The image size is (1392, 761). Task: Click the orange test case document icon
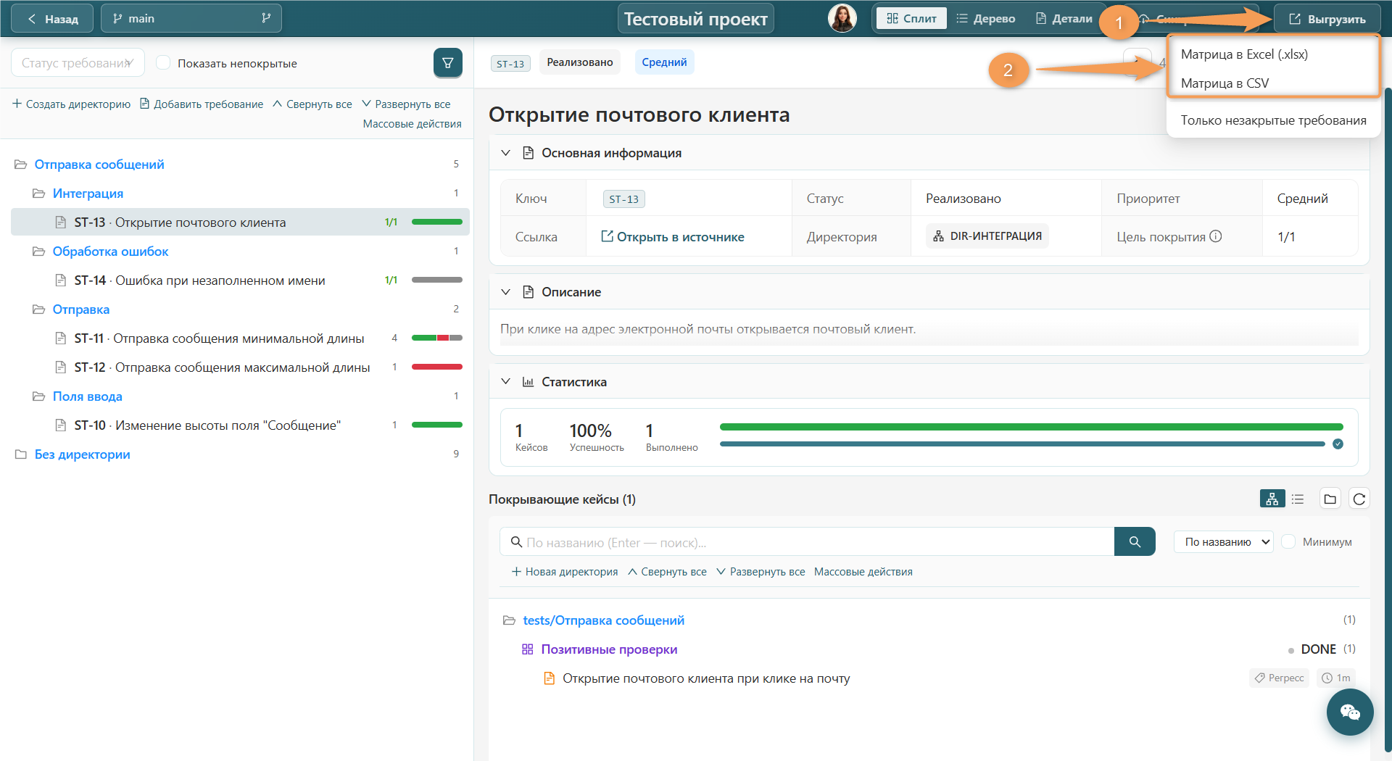pos(549,678)
